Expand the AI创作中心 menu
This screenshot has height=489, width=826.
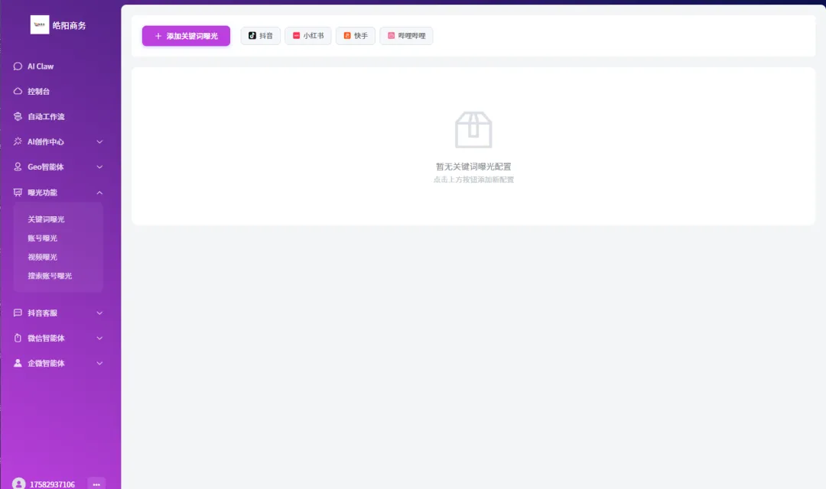click(99, 141)
